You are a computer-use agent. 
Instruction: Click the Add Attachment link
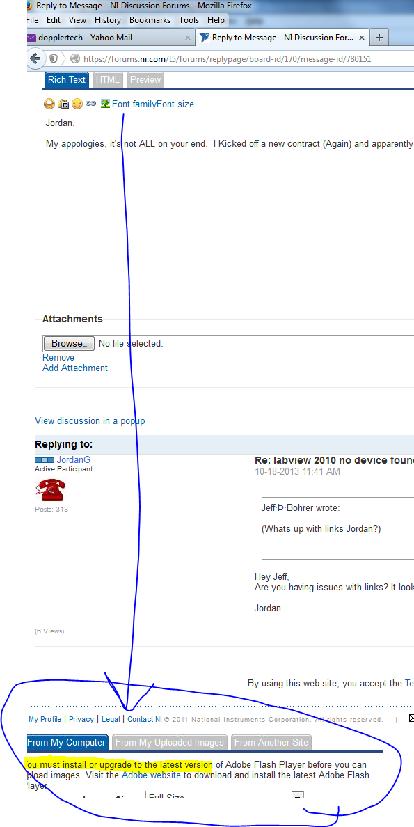pos(75,368)
